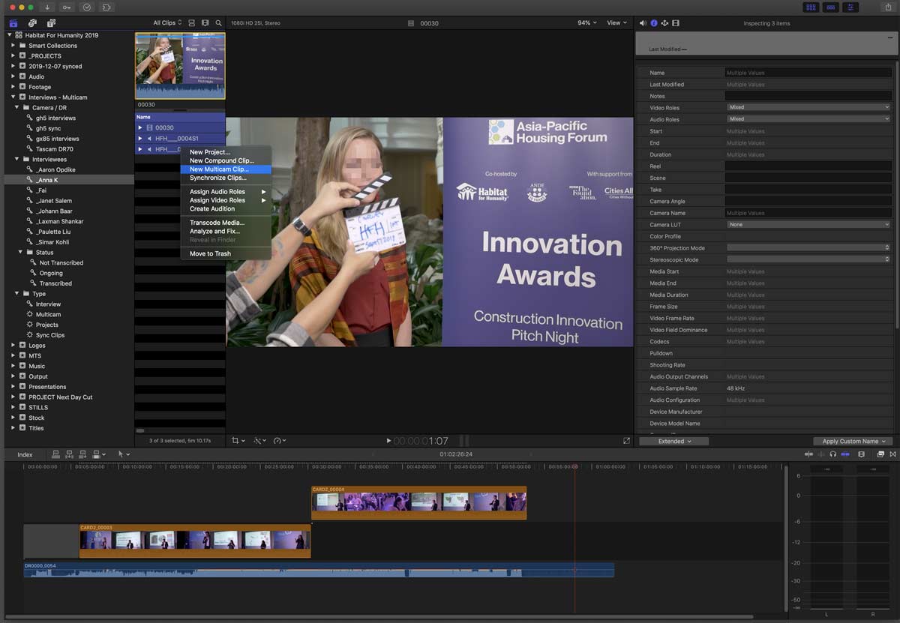
Task: Insert selected clip into timeline
Action: click(69, 454)
